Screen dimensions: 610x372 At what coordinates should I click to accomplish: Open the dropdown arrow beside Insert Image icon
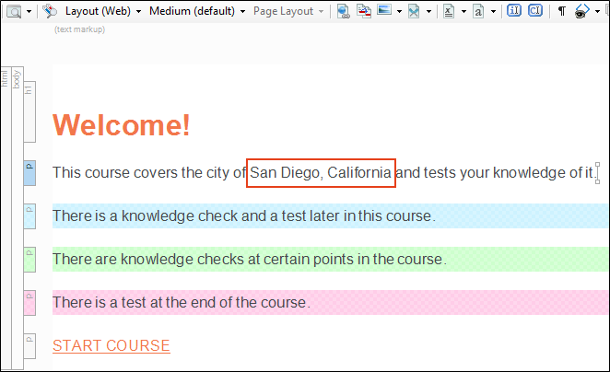(399, 12)
